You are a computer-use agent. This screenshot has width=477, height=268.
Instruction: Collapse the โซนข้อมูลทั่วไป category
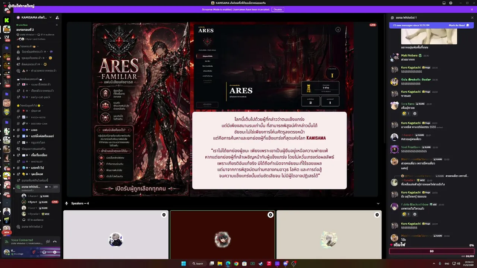tap(31, 105)
